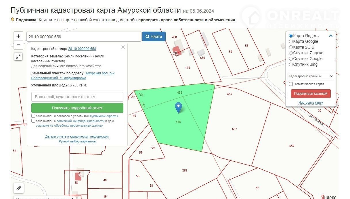Image resolution: width=350 pixels, height=199 pixels.
Task: Open the ruler measurement tool
Action: [x=19, y=188]
